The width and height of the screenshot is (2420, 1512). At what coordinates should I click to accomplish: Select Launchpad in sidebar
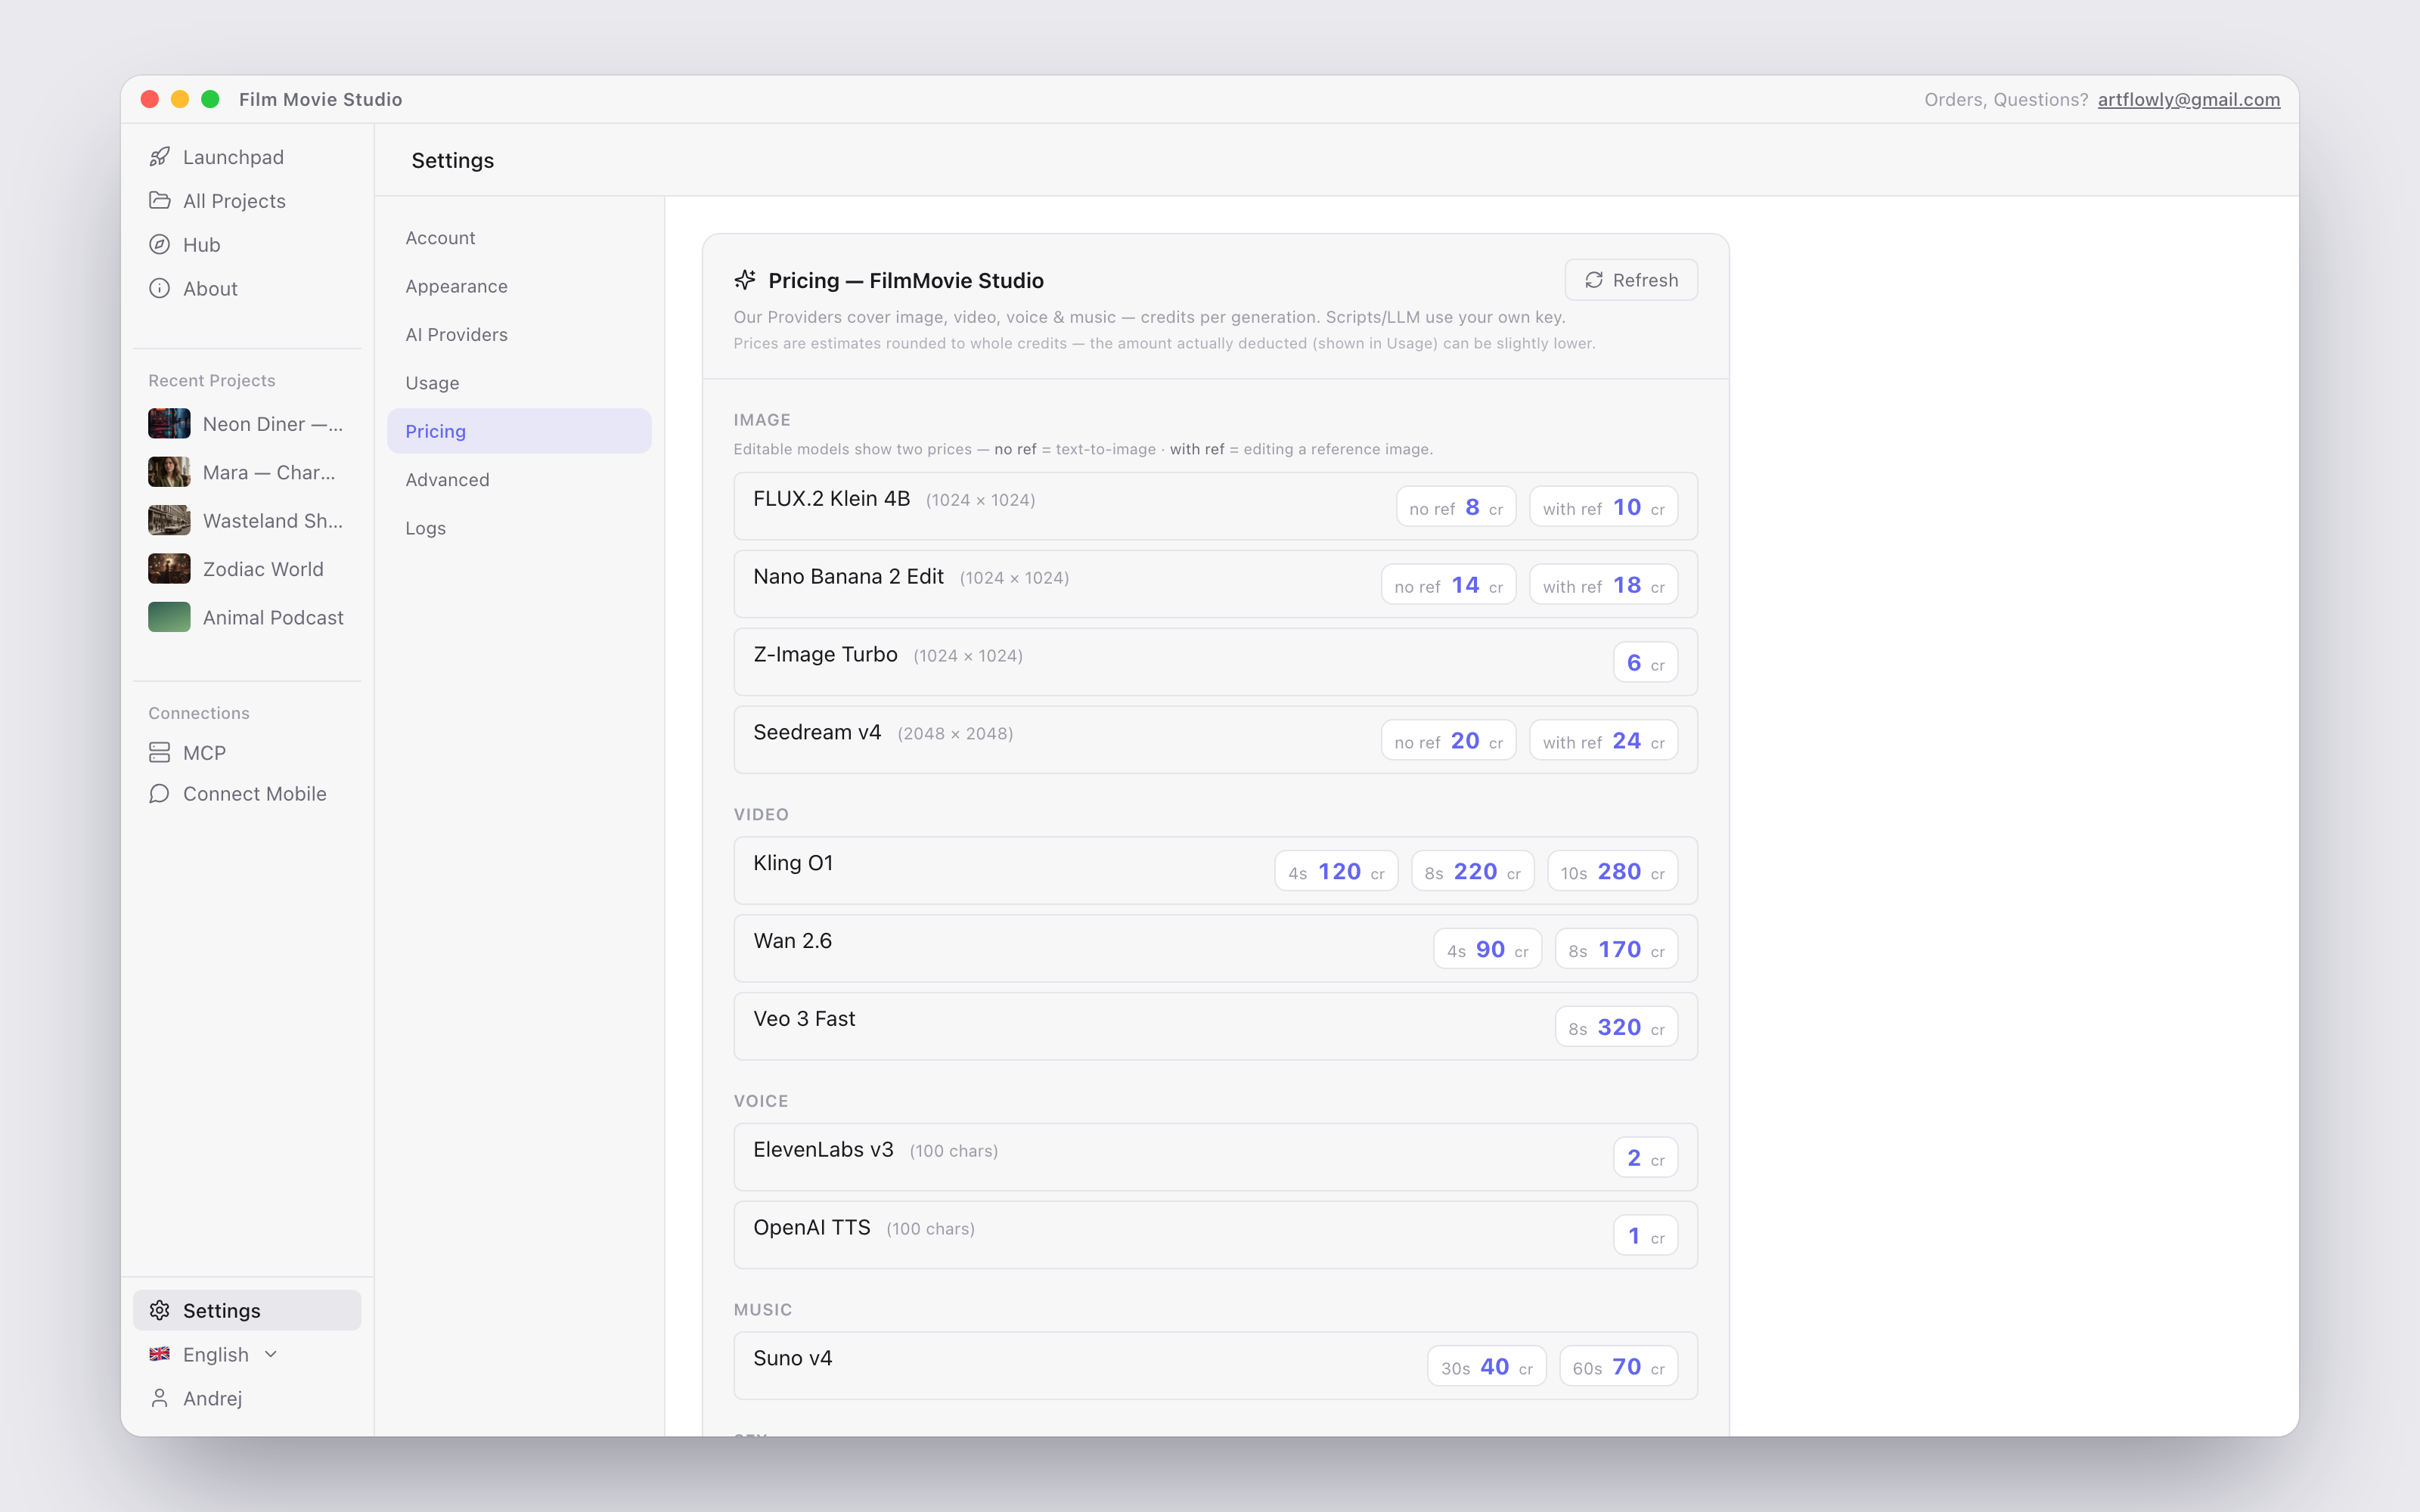point(233,157)
